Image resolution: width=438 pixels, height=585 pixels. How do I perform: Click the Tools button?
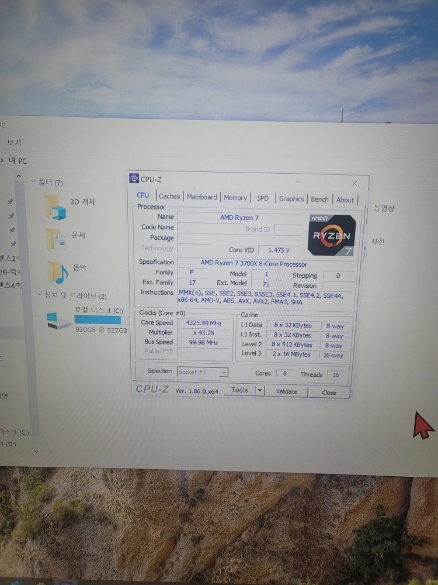click(x=239, y=390)
